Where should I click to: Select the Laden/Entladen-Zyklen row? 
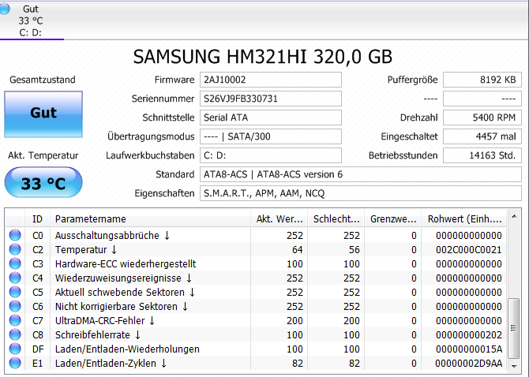tap(256, 363)
